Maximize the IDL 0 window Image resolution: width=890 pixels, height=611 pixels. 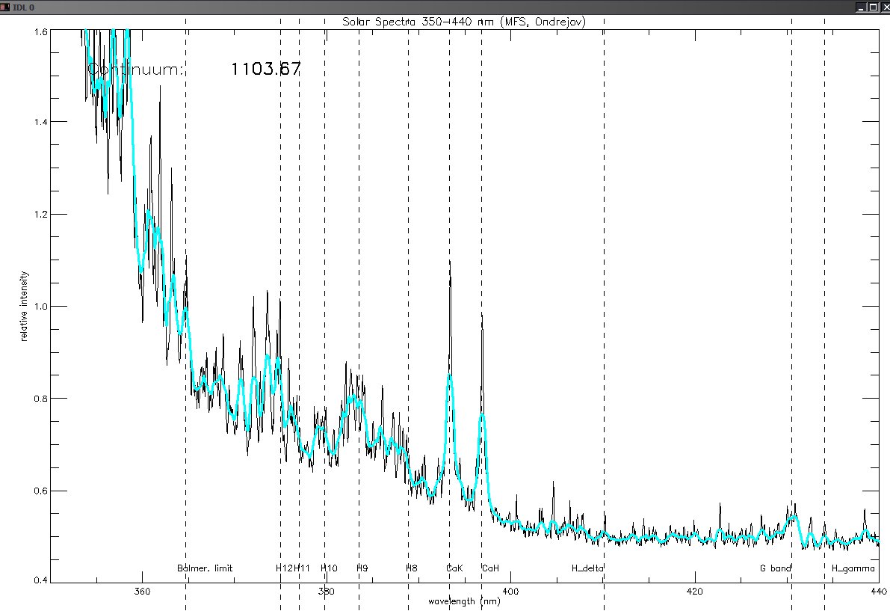point(872,7)
